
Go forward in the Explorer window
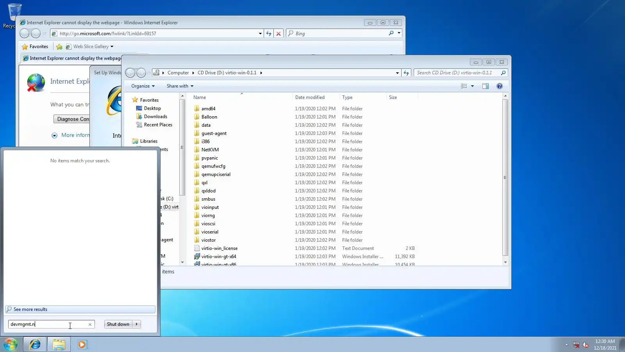pos(141,73)
